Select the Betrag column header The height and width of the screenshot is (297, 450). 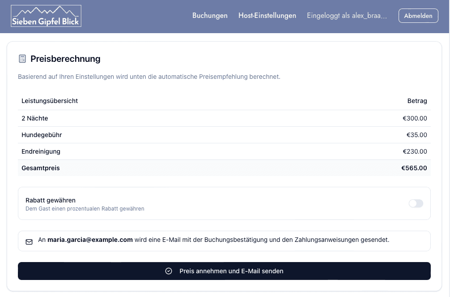click(x=417, y=101)
